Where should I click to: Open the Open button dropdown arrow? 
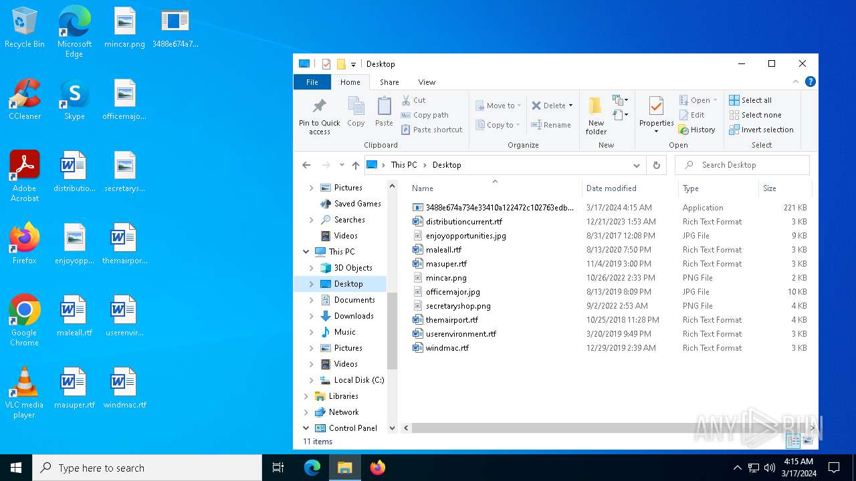tap(715, 100)
